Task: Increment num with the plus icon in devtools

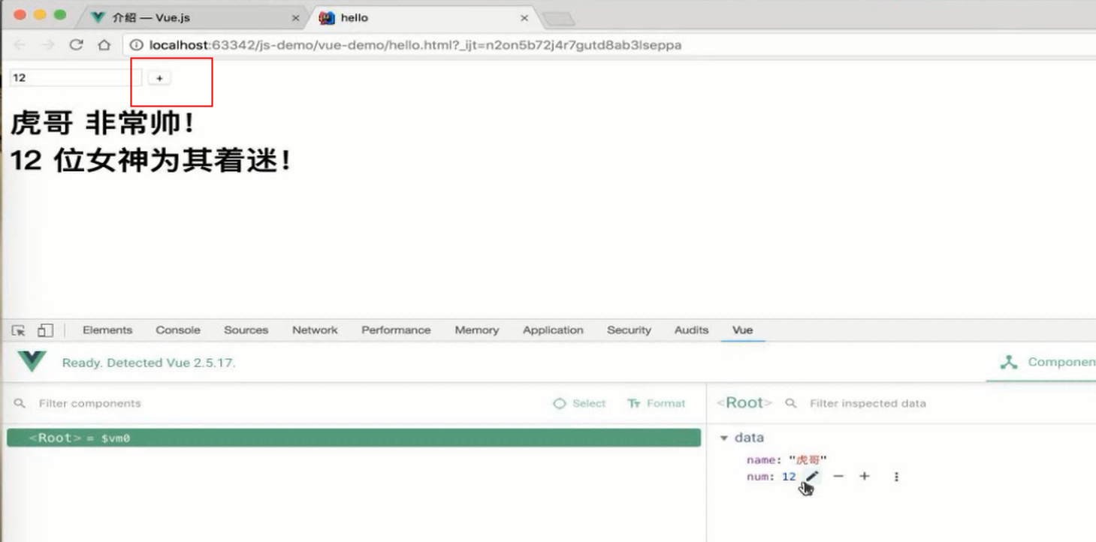Action: (865, 477)
